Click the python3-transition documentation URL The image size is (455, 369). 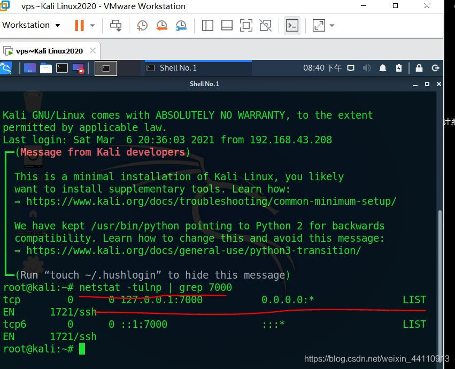point(194,250)
